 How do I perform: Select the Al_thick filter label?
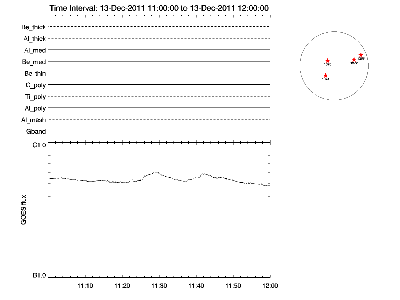[x=34, y=39]
